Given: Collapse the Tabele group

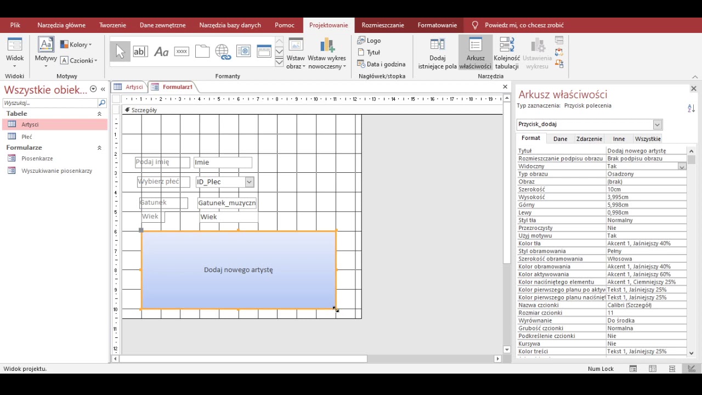Looking at the screenshot, I should [x=99, y=114].
